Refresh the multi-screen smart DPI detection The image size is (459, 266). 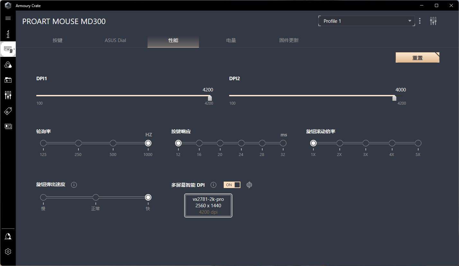[x=249, y=185]
